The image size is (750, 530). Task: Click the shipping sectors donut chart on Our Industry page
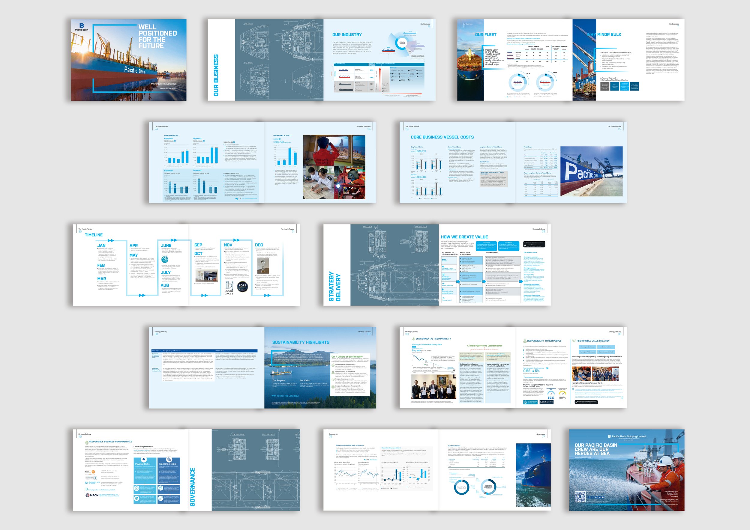pos(402,43)
